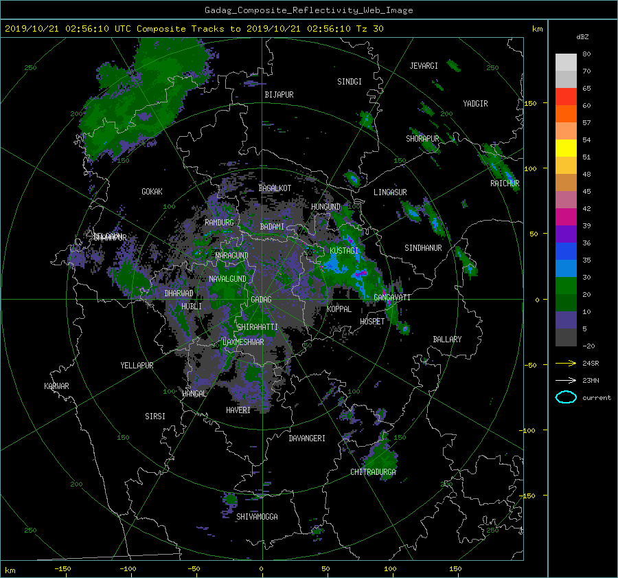Click the SHIRAHATTI city label
The height and width of the screenshot is (578, 618).
(x=257, y=327)
